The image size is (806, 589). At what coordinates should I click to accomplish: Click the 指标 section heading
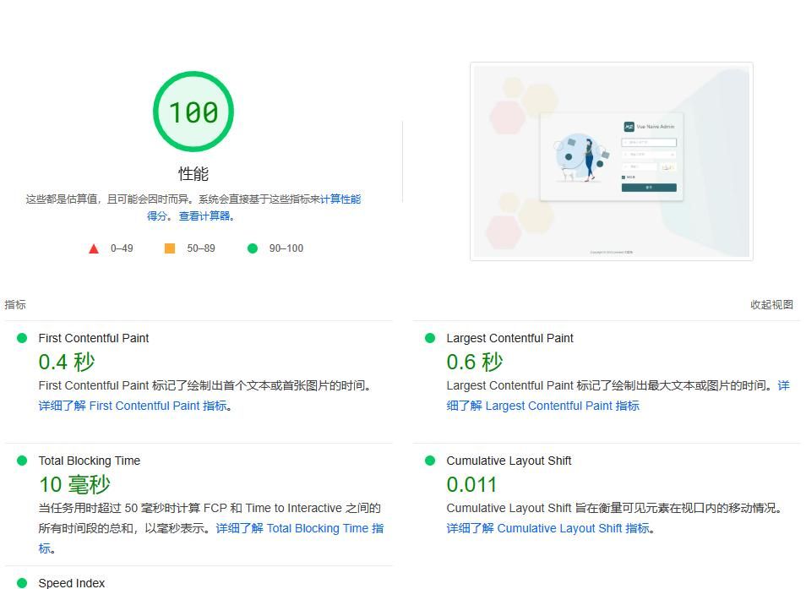coord(14,304)
